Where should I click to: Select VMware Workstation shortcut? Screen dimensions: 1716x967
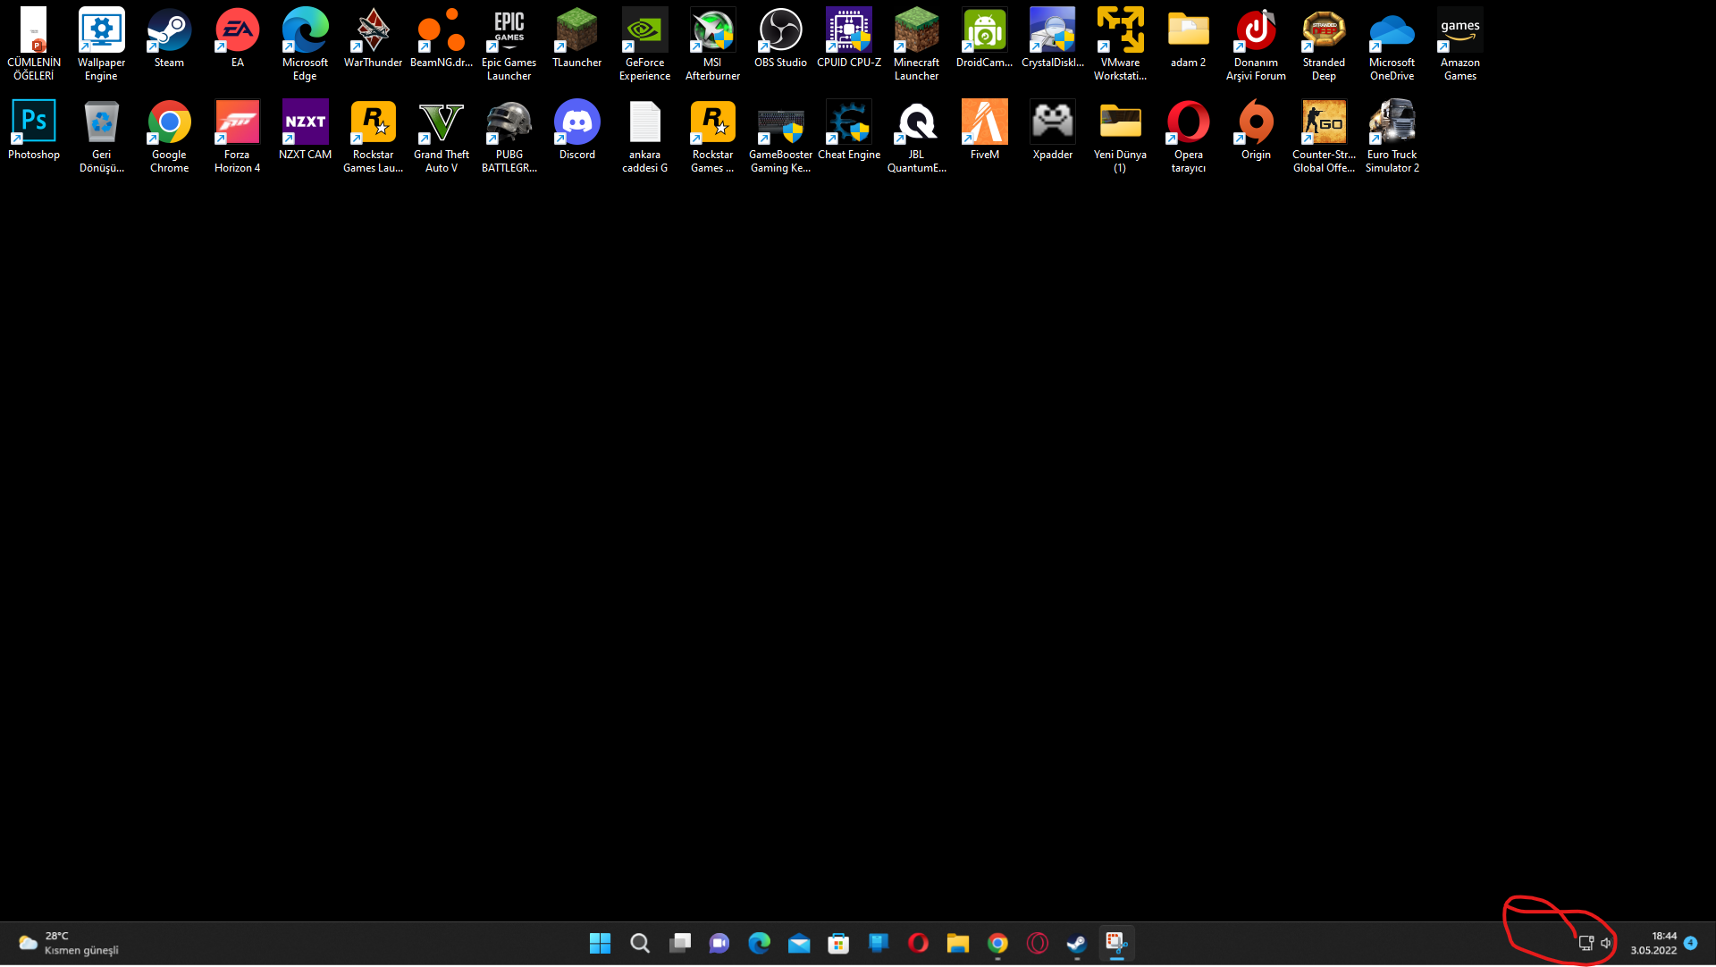pos(1120,45)
